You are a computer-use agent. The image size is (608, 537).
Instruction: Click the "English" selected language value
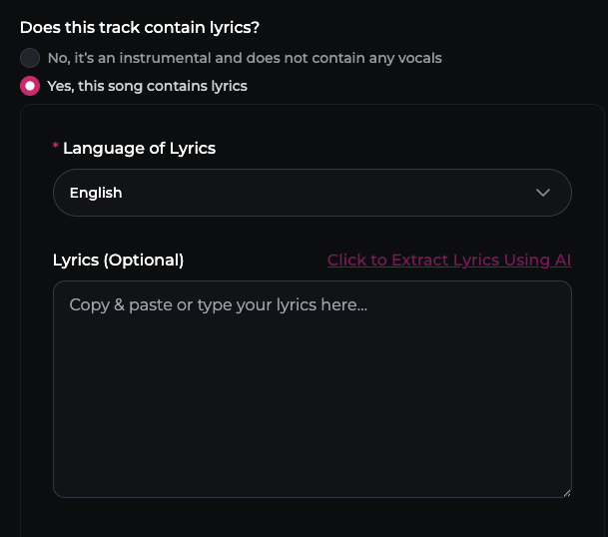pos(96,193)
